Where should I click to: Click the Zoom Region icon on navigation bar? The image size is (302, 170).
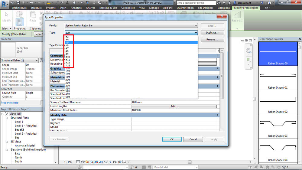(x=248, y=60)
